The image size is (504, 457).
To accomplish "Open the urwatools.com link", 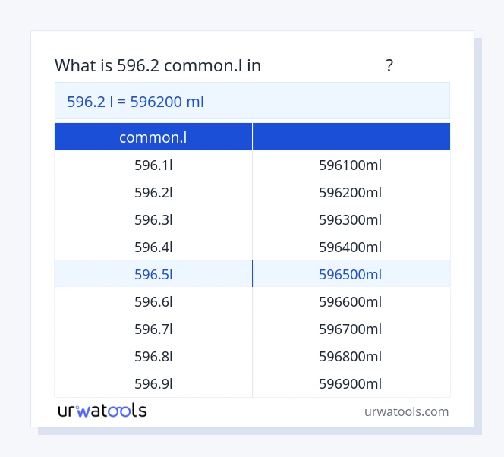I will [x=406, y=411].
